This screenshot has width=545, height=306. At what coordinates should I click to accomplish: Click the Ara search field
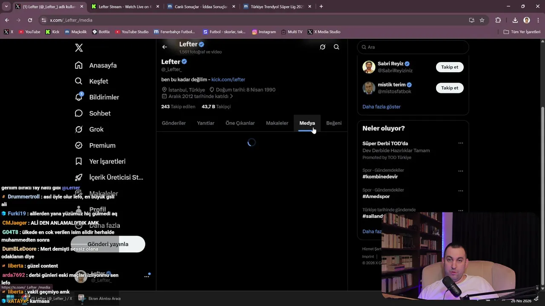tap(413, 47)
